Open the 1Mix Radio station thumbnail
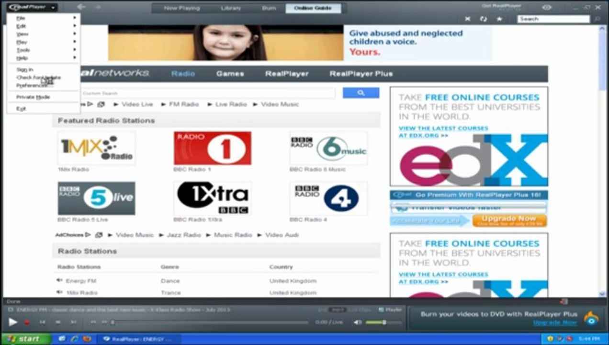 click(96, 149)
